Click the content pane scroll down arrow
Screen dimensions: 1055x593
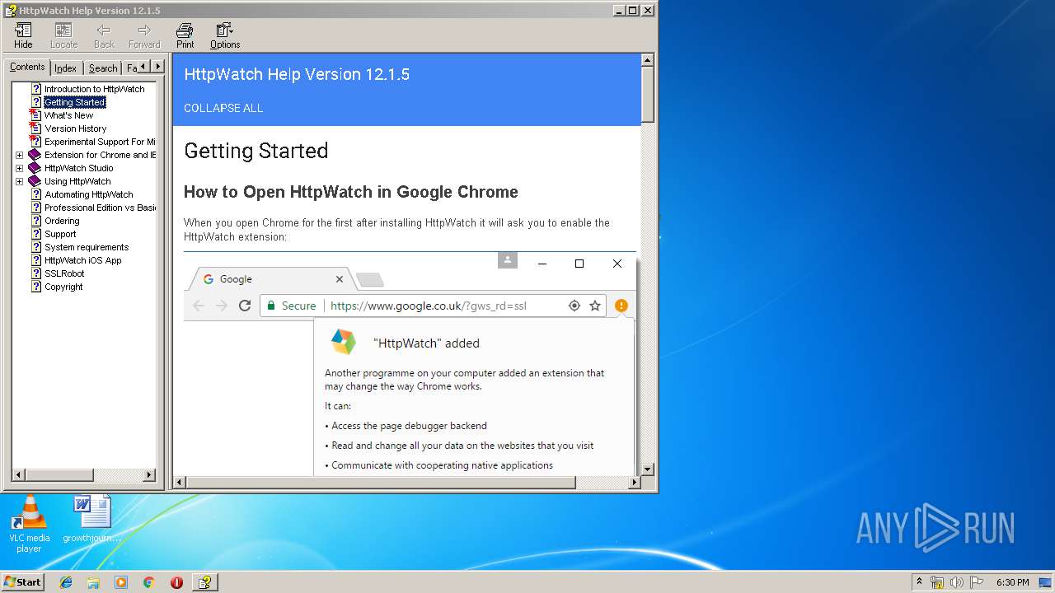(x=647, y=469)
